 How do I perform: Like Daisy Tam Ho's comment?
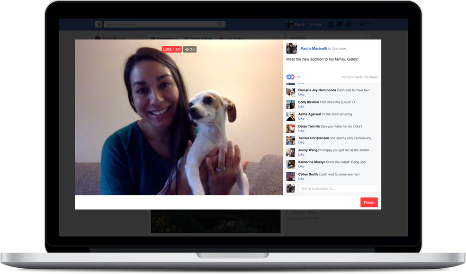(301, 131)
